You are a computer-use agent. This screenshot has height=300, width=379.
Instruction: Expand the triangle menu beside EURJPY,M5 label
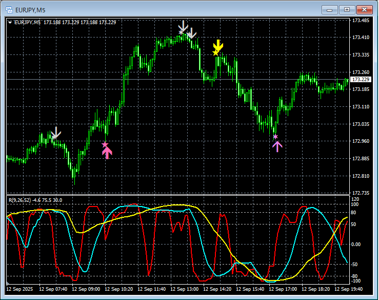10,22
